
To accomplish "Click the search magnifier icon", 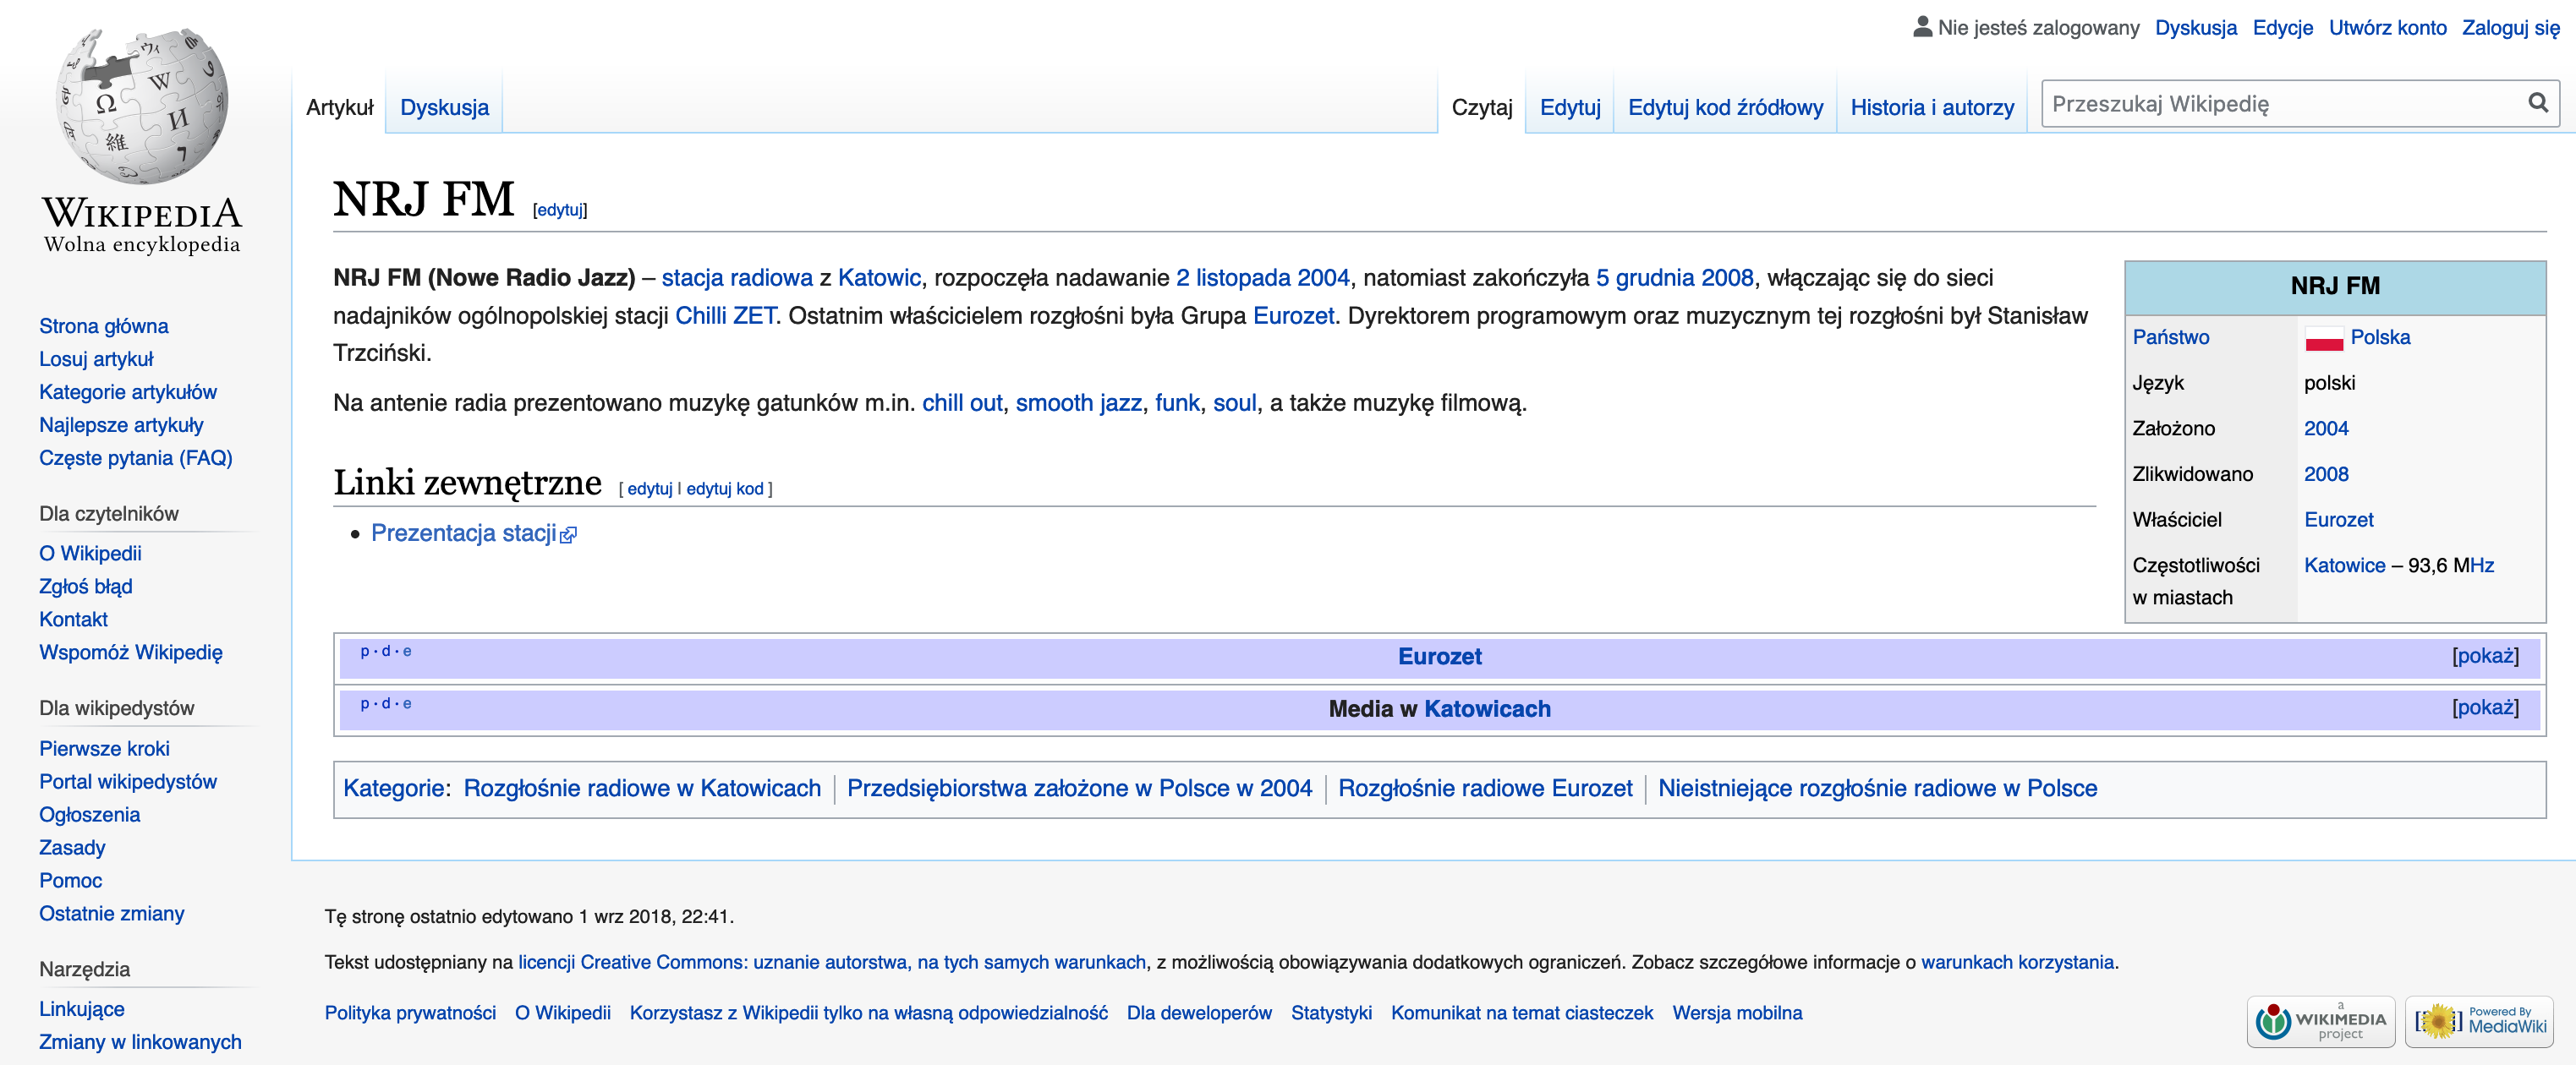I will click(2537, 103).
